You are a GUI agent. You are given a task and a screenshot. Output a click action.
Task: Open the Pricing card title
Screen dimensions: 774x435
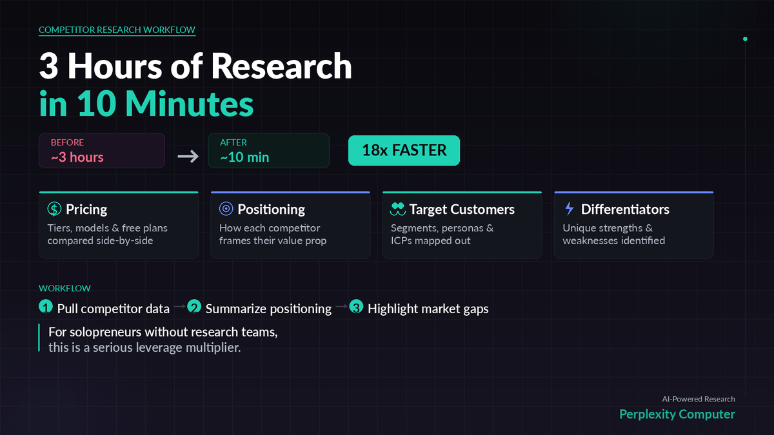coord(86,209)
